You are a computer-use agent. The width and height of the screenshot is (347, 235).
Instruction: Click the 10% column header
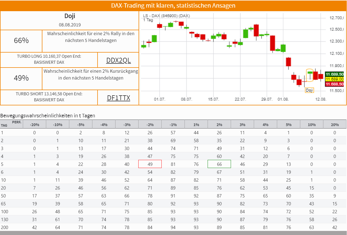[x=312, y=125]
